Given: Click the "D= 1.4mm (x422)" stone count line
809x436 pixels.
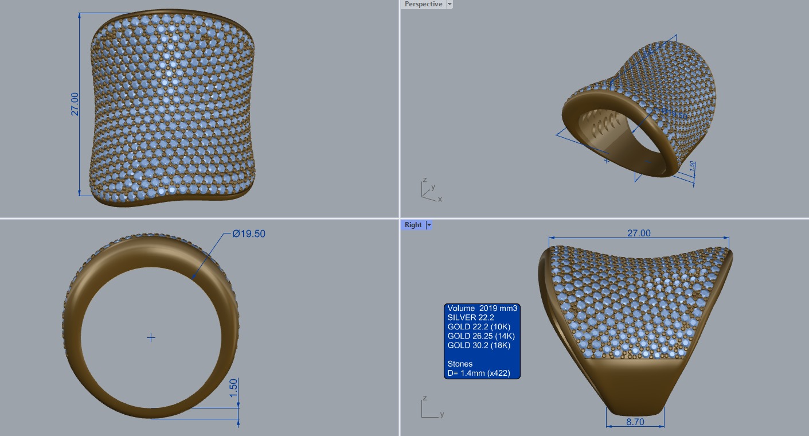Looking at the screenshot, I should (x=478, y=373).
